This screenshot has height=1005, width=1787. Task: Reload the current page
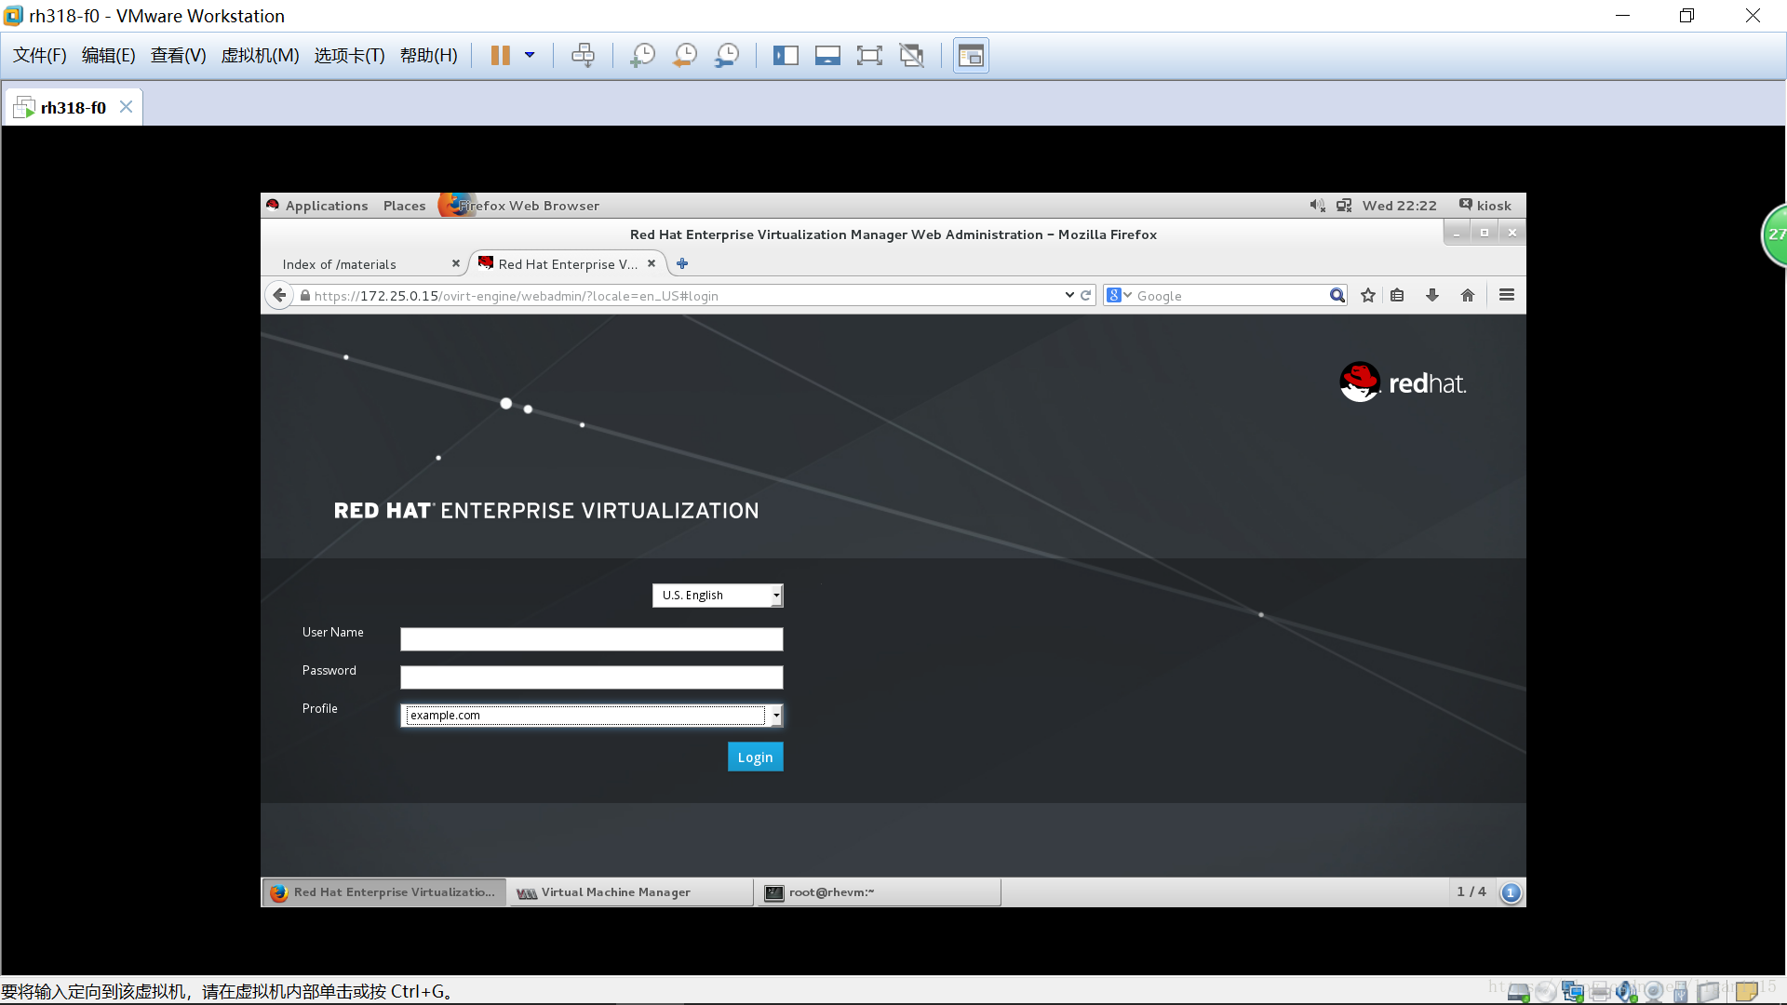coord(1085,295)
